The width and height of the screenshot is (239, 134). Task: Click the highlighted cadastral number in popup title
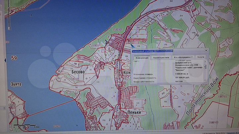[167, 51]
